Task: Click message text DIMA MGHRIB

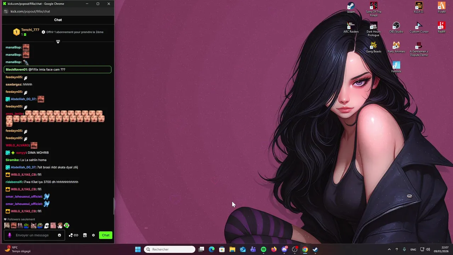Action: coord(38,153)
